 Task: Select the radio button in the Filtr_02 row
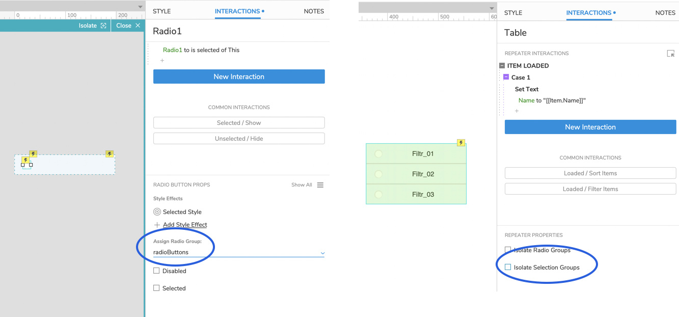tap(378, 174)
